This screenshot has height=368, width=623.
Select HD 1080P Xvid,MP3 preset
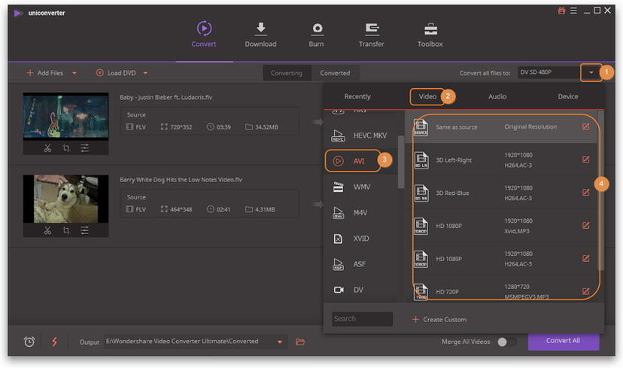pyautogui.click(x=501, y=226)
